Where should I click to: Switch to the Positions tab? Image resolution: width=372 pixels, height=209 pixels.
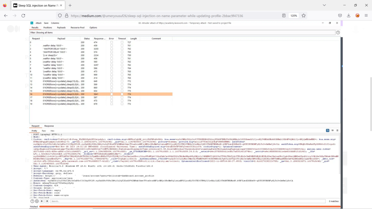[48, 28]
